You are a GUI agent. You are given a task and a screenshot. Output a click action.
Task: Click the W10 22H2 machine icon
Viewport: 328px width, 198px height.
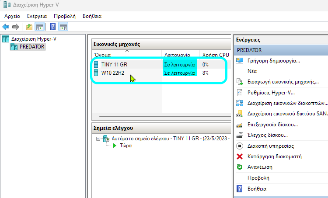pyautogui.click(x=96, y=73)
